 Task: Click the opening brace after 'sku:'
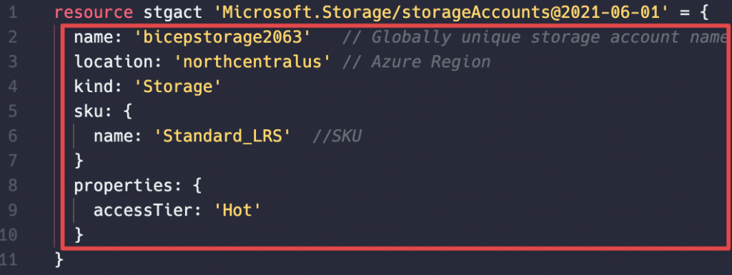[129, 112]
